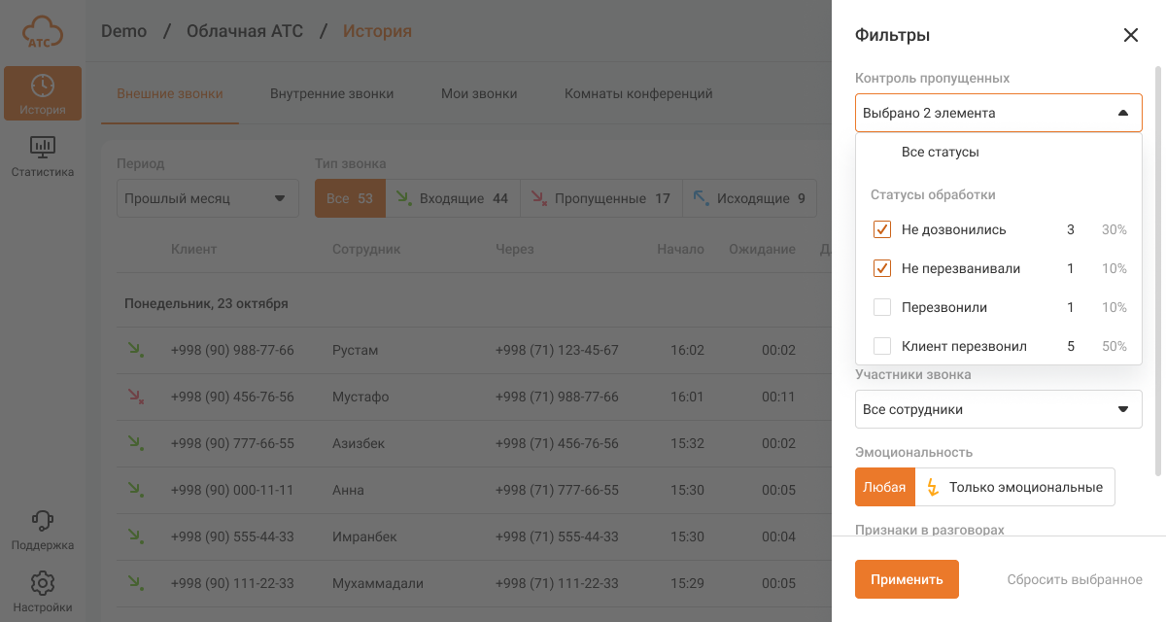Viewport: 1166px width, 622px height.
Task: Click the cloud ATC logo
Action: (x=43, y=32)
